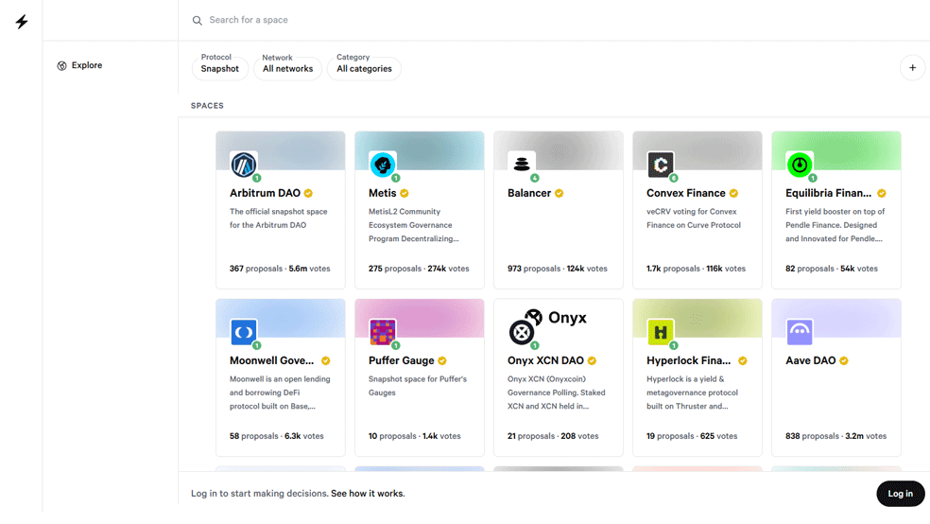Image resolution: width=930 pixels, height=524 pixels.
Task: Select Explore in the sidebar
Action: click(79, 66)
